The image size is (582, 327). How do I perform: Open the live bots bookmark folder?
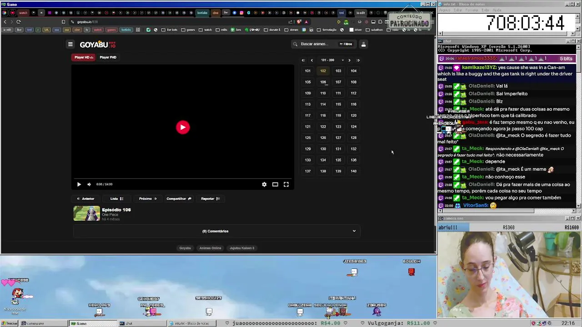tap(169, 30)
